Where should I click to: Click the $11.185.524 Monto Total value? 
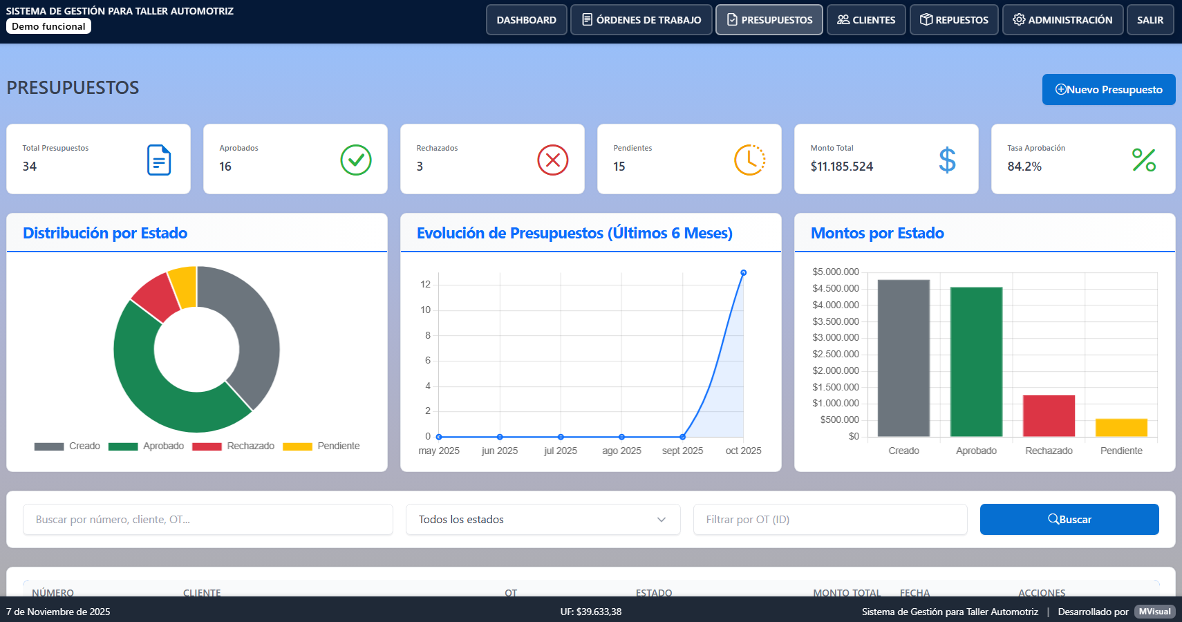[x=842, y=167]
